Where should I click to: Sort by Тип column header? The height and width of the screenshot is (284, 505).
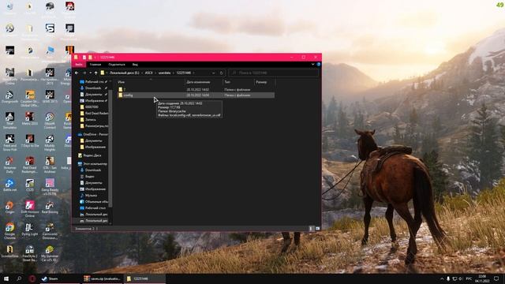238,82
